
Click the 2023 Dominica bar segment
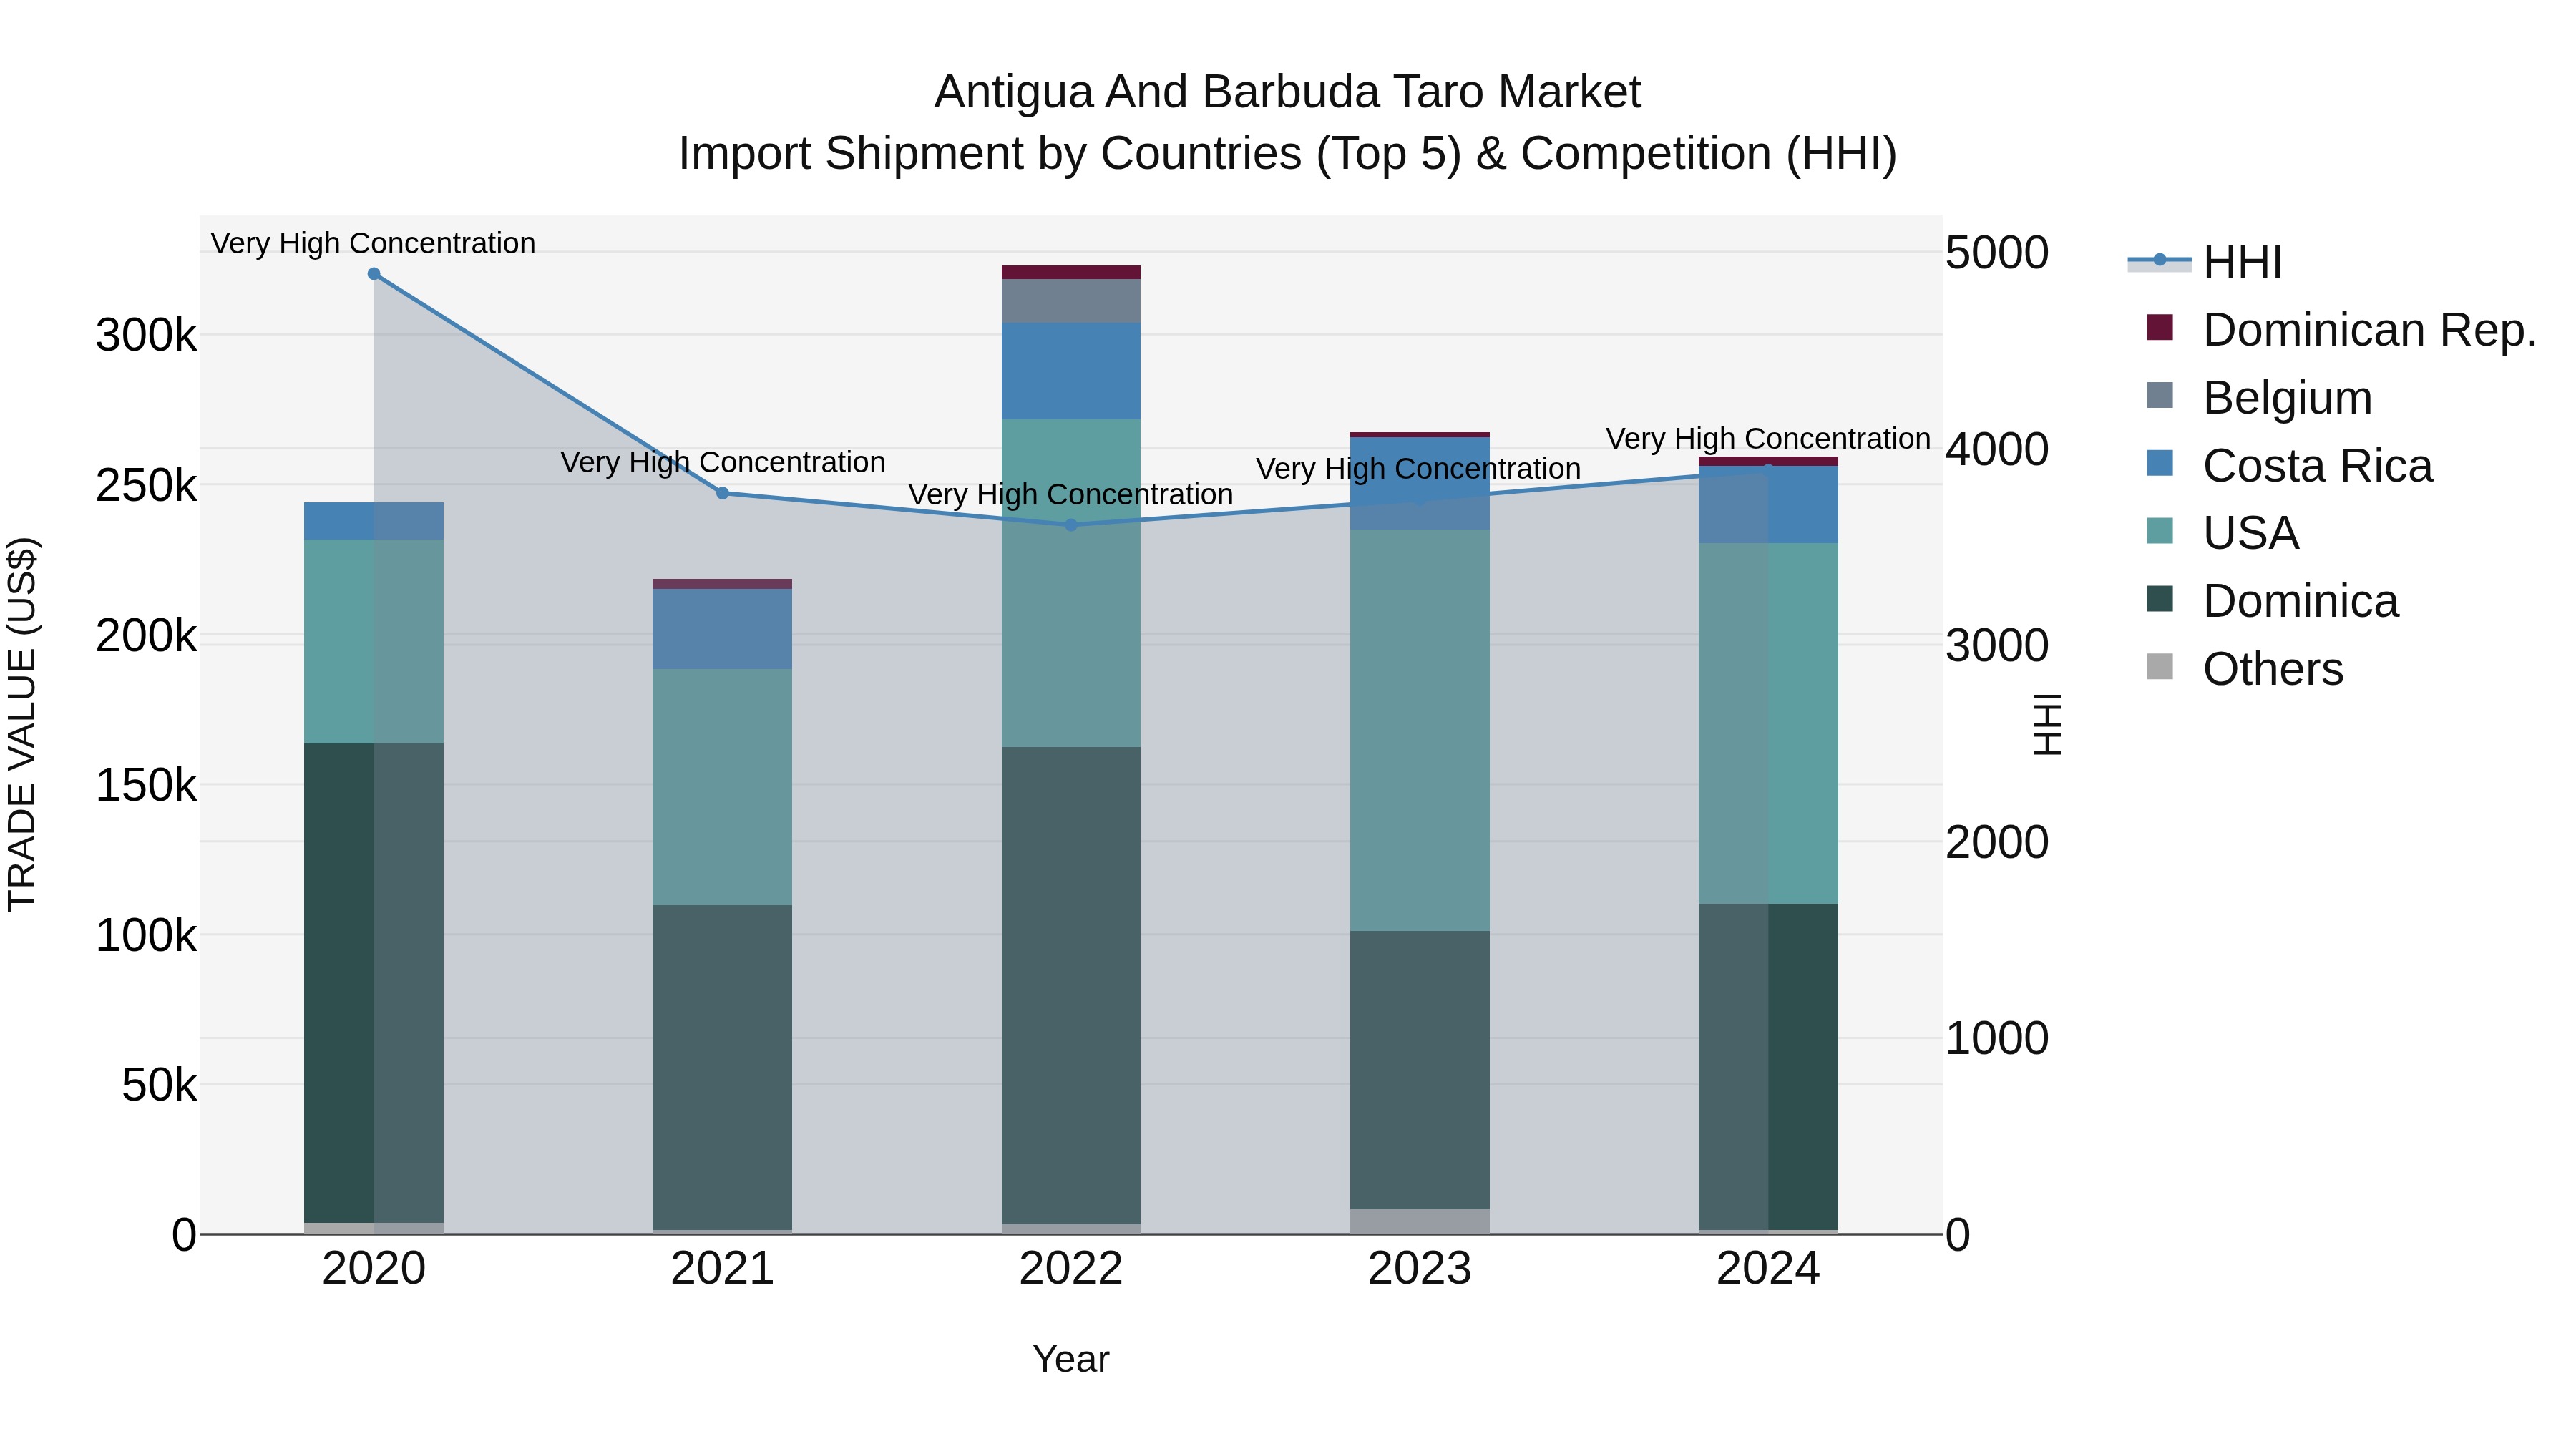[1420, 1070]
